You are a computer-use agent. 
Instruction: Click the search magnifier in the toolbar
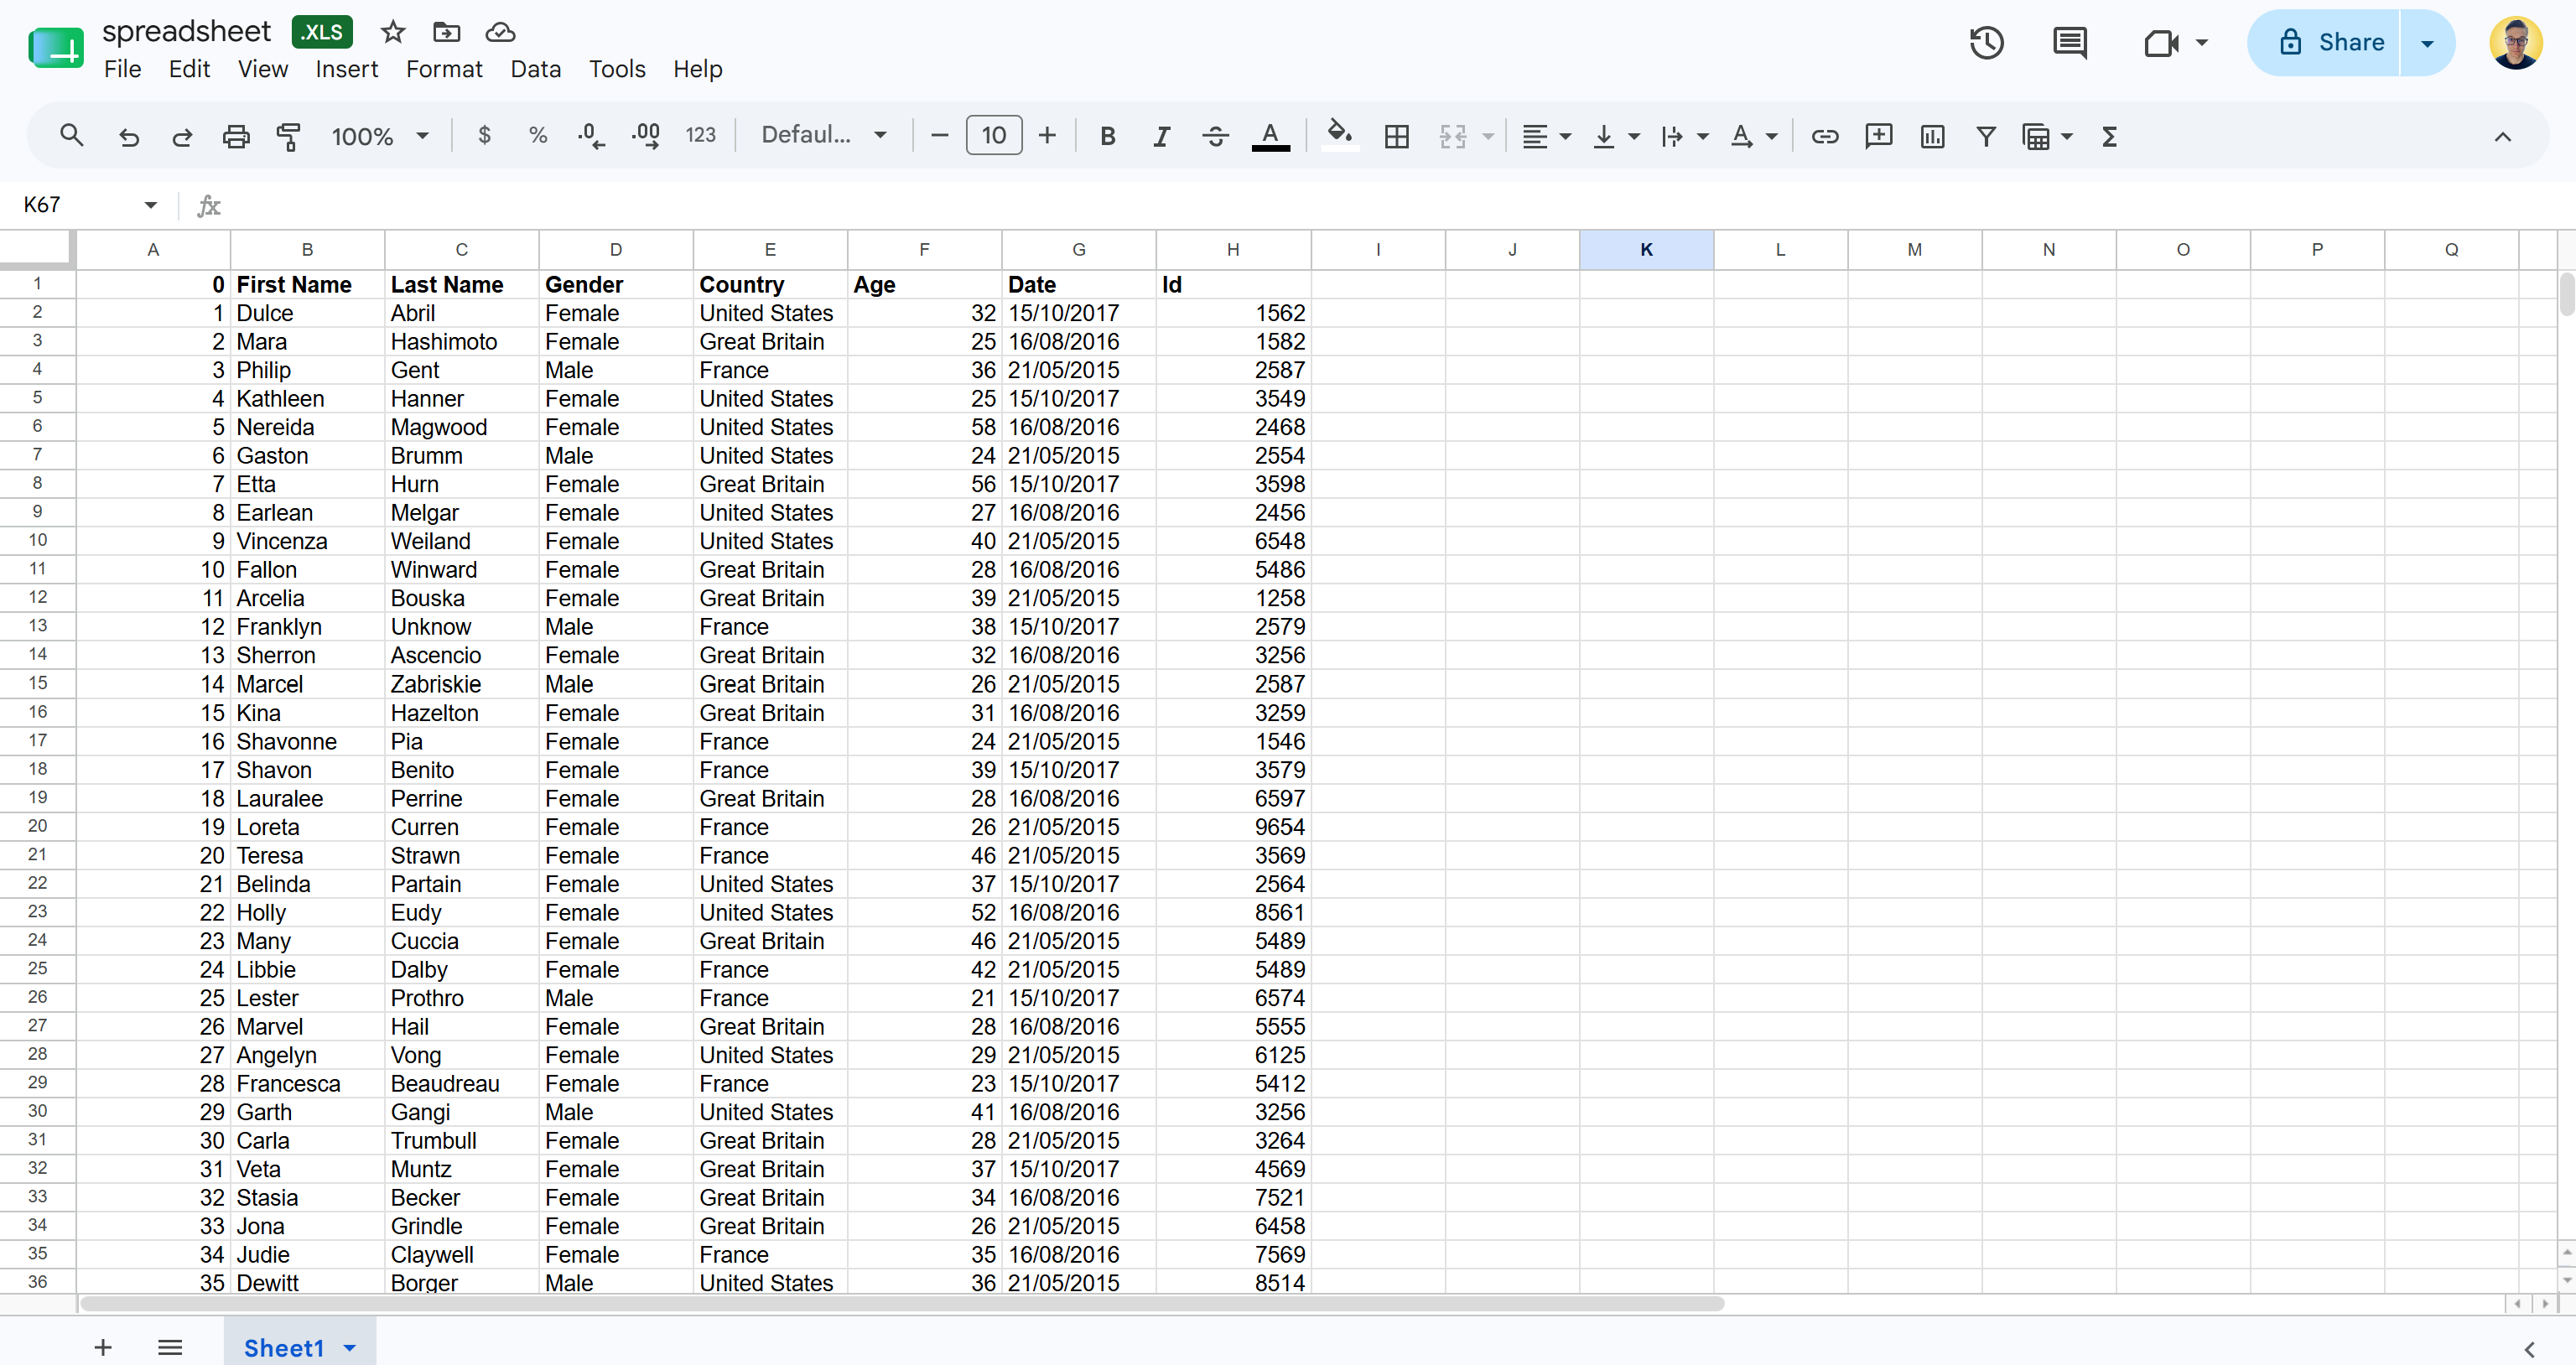click(x=71, y=135)
